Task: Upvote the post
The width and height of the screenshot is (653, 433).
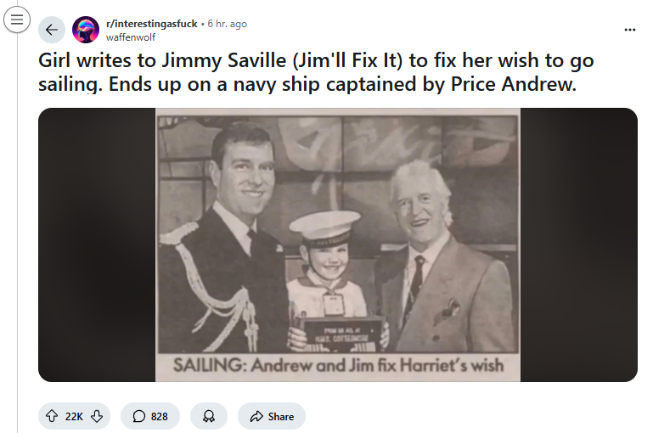Action: (51, 416)
